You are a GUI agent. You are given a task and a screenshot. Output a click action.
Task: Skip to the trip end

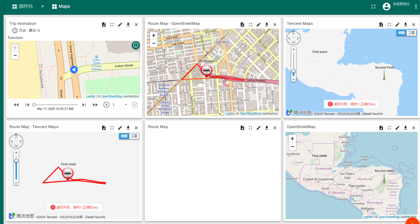(84, 105)
